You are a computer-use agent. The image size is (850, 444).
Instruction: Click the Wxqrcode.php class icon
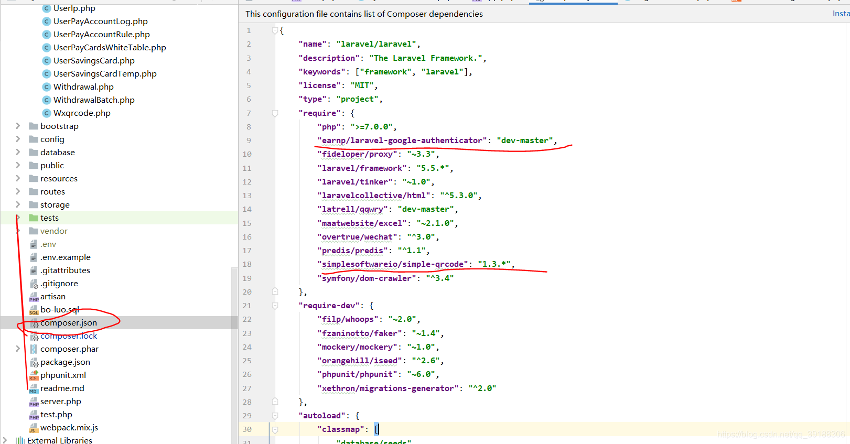click(47, 113)
